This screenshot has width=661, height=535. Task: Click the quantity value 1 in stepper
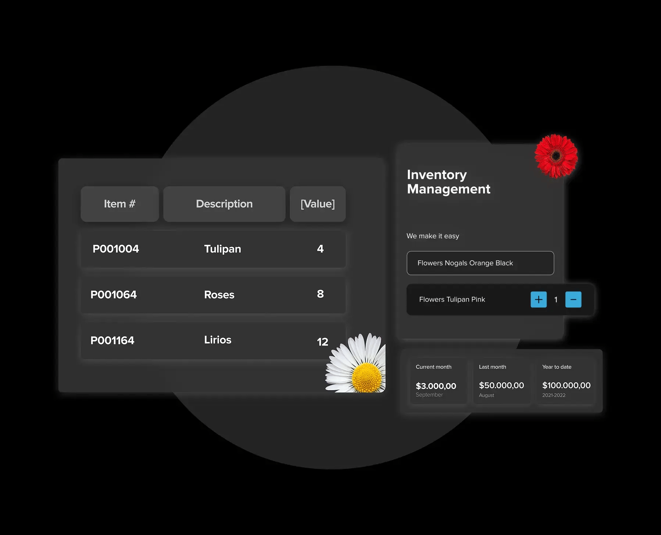coord(556,300)
